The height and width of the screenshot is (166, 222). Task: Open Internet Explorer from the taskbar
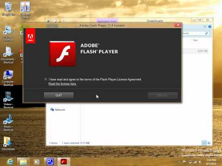click(10, 161)
